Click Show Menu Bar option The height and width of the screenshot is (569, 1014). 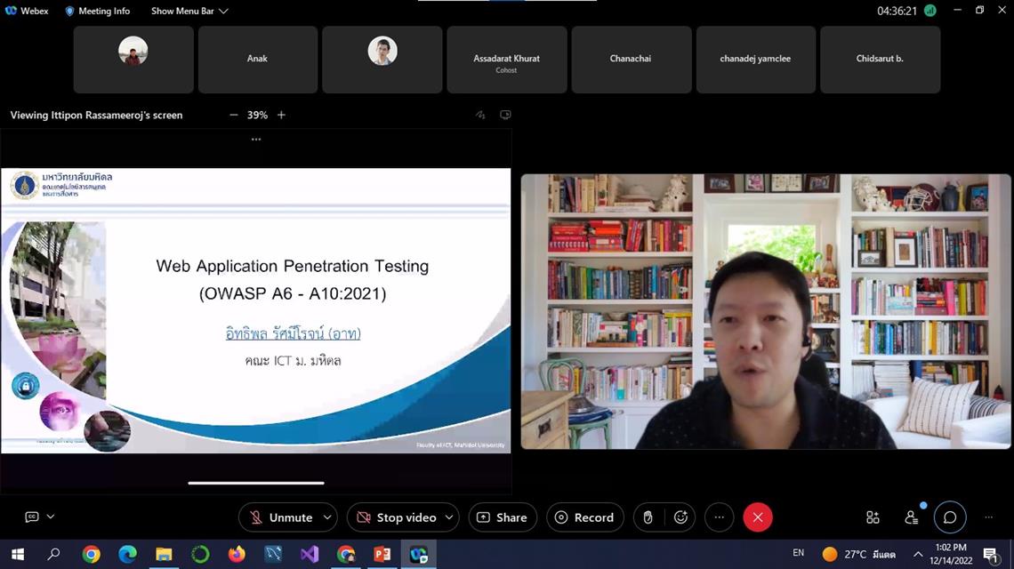click(x=189, y=11)
